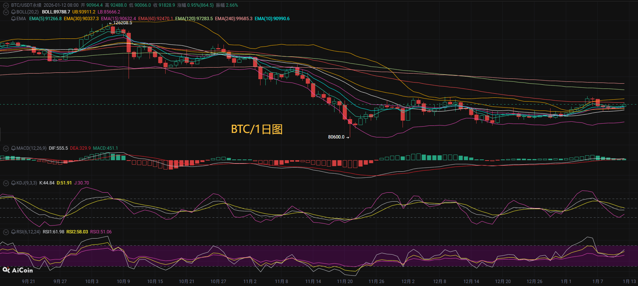This screenshot has width=638, height=286.
Task: Click the 126208.5 high price marker
Action: click(x=122, y=23)
